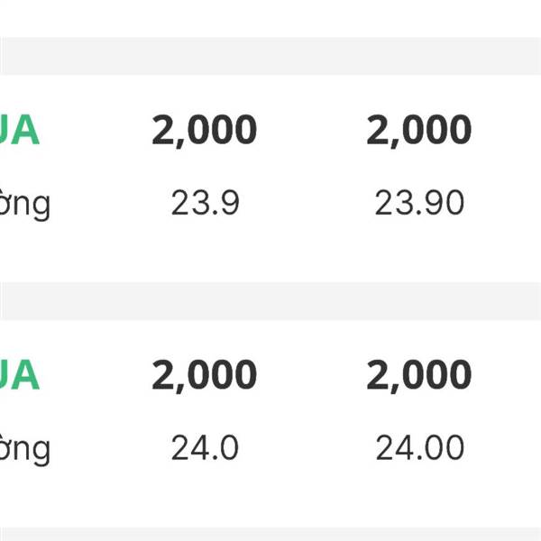
Task: Click the 23.9 price value
Action: point(205,204)
